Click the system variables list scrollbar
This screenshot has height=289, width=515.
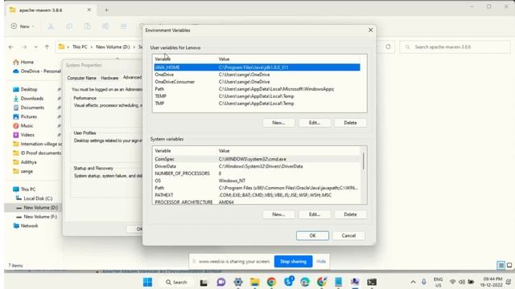click(363, 161)
